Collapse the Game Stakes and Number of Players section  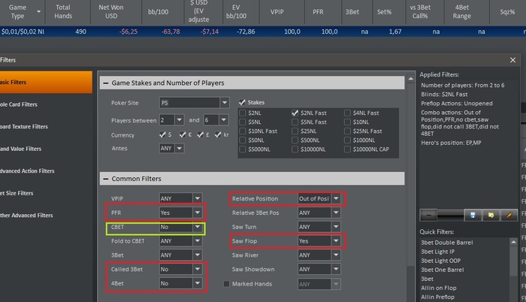[105, 83]
